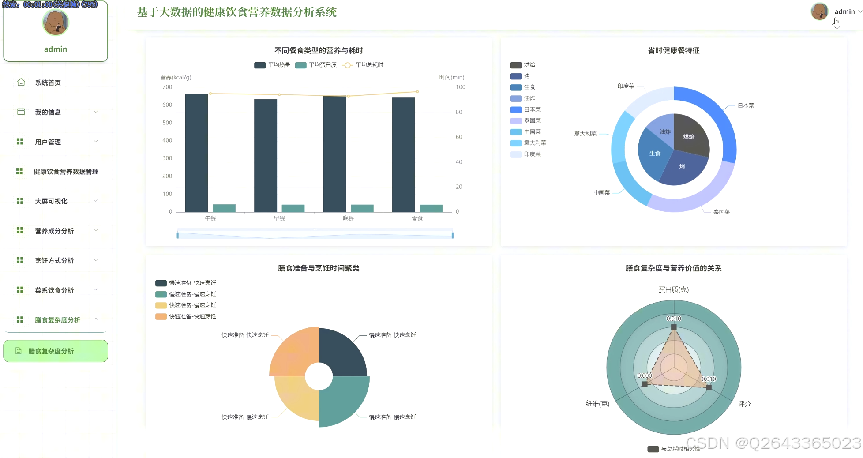Click the admin avatar in the top-right header
The image size is (863, 458).
click(819, 11)
